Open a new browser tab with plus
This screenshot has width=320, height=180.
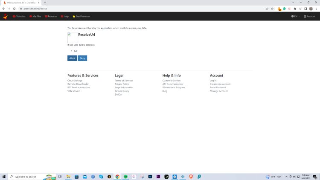(x=45, y=3)
